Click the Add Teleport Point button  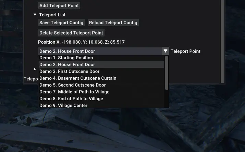[59, 5]
